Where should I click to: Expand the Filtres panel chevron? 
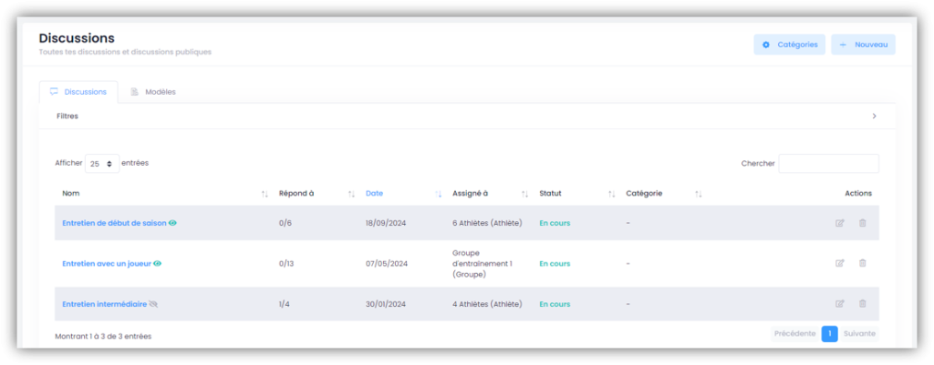point(874,117)
